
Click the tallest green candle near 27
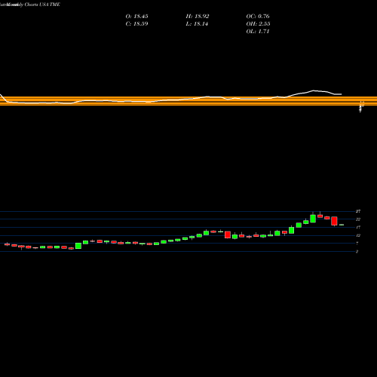(x=313, y=218)
